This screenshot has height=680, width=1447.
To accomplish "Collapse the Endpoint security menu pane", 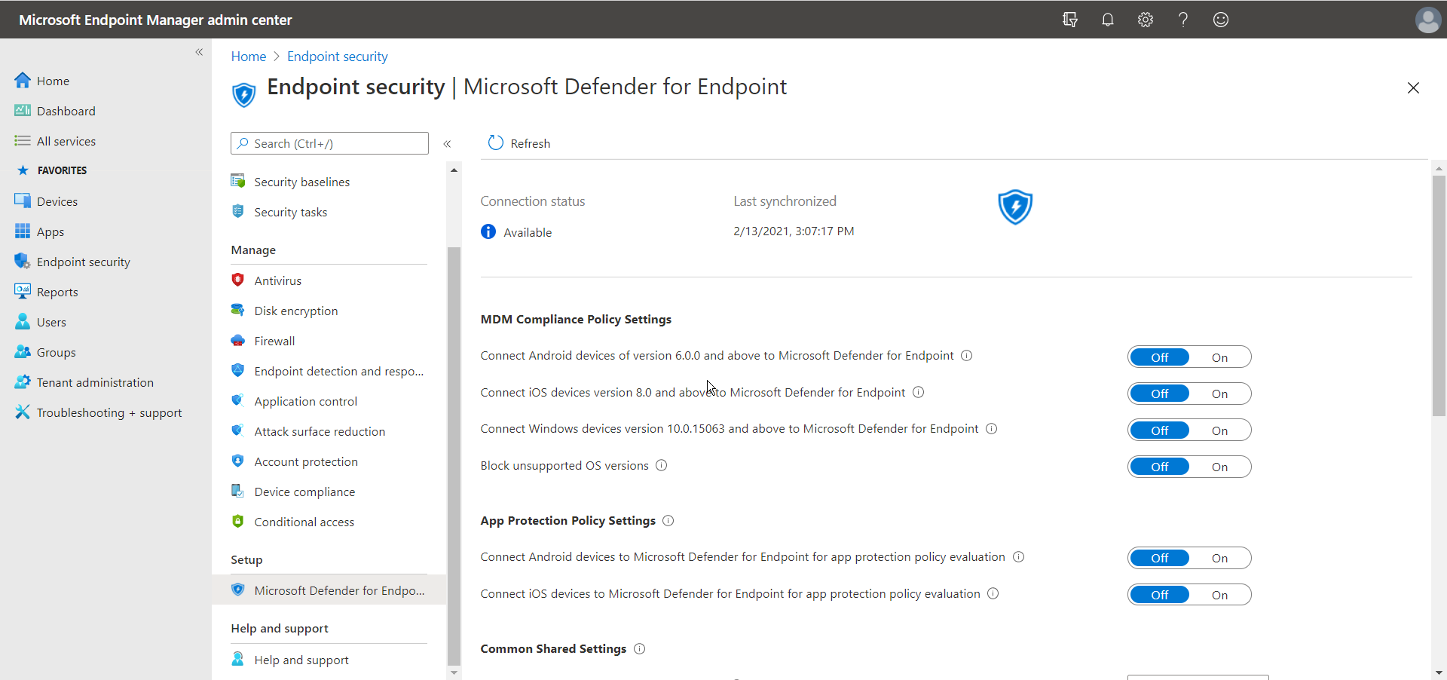I will pyautogui.click(x=447, y=143).
